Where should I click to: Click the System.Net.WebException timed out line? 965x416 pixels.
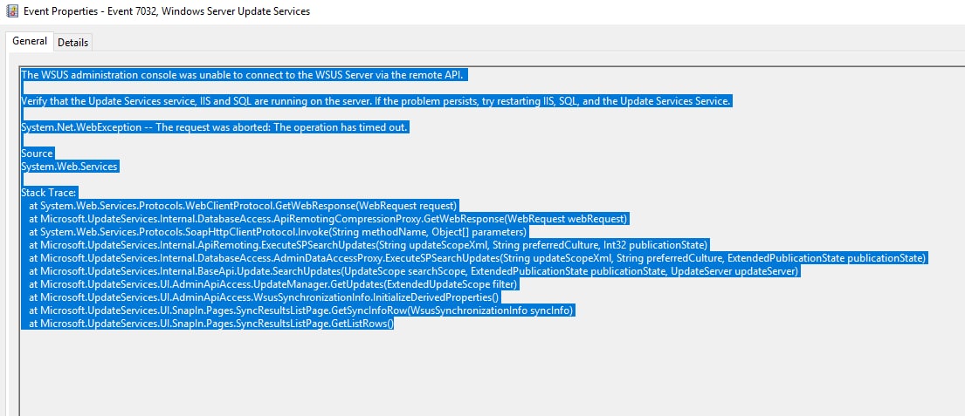coord(214,127)
